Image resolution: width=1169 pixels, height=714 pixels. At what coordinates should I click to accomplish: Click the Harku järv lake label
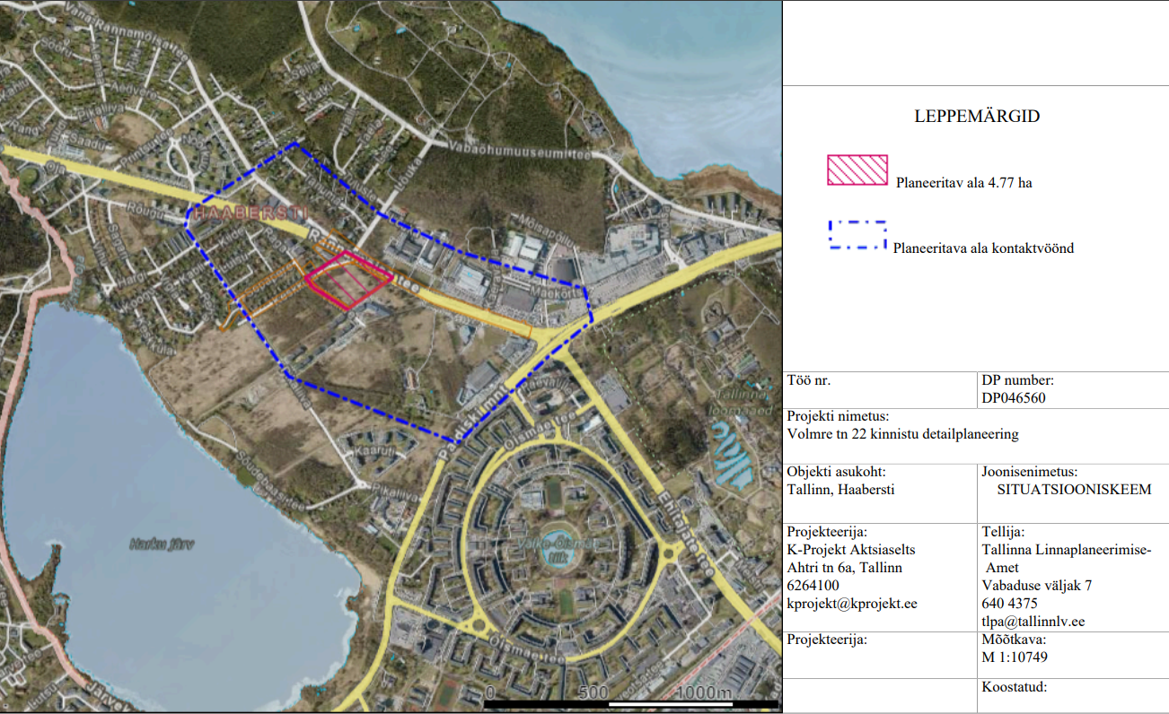162,544
